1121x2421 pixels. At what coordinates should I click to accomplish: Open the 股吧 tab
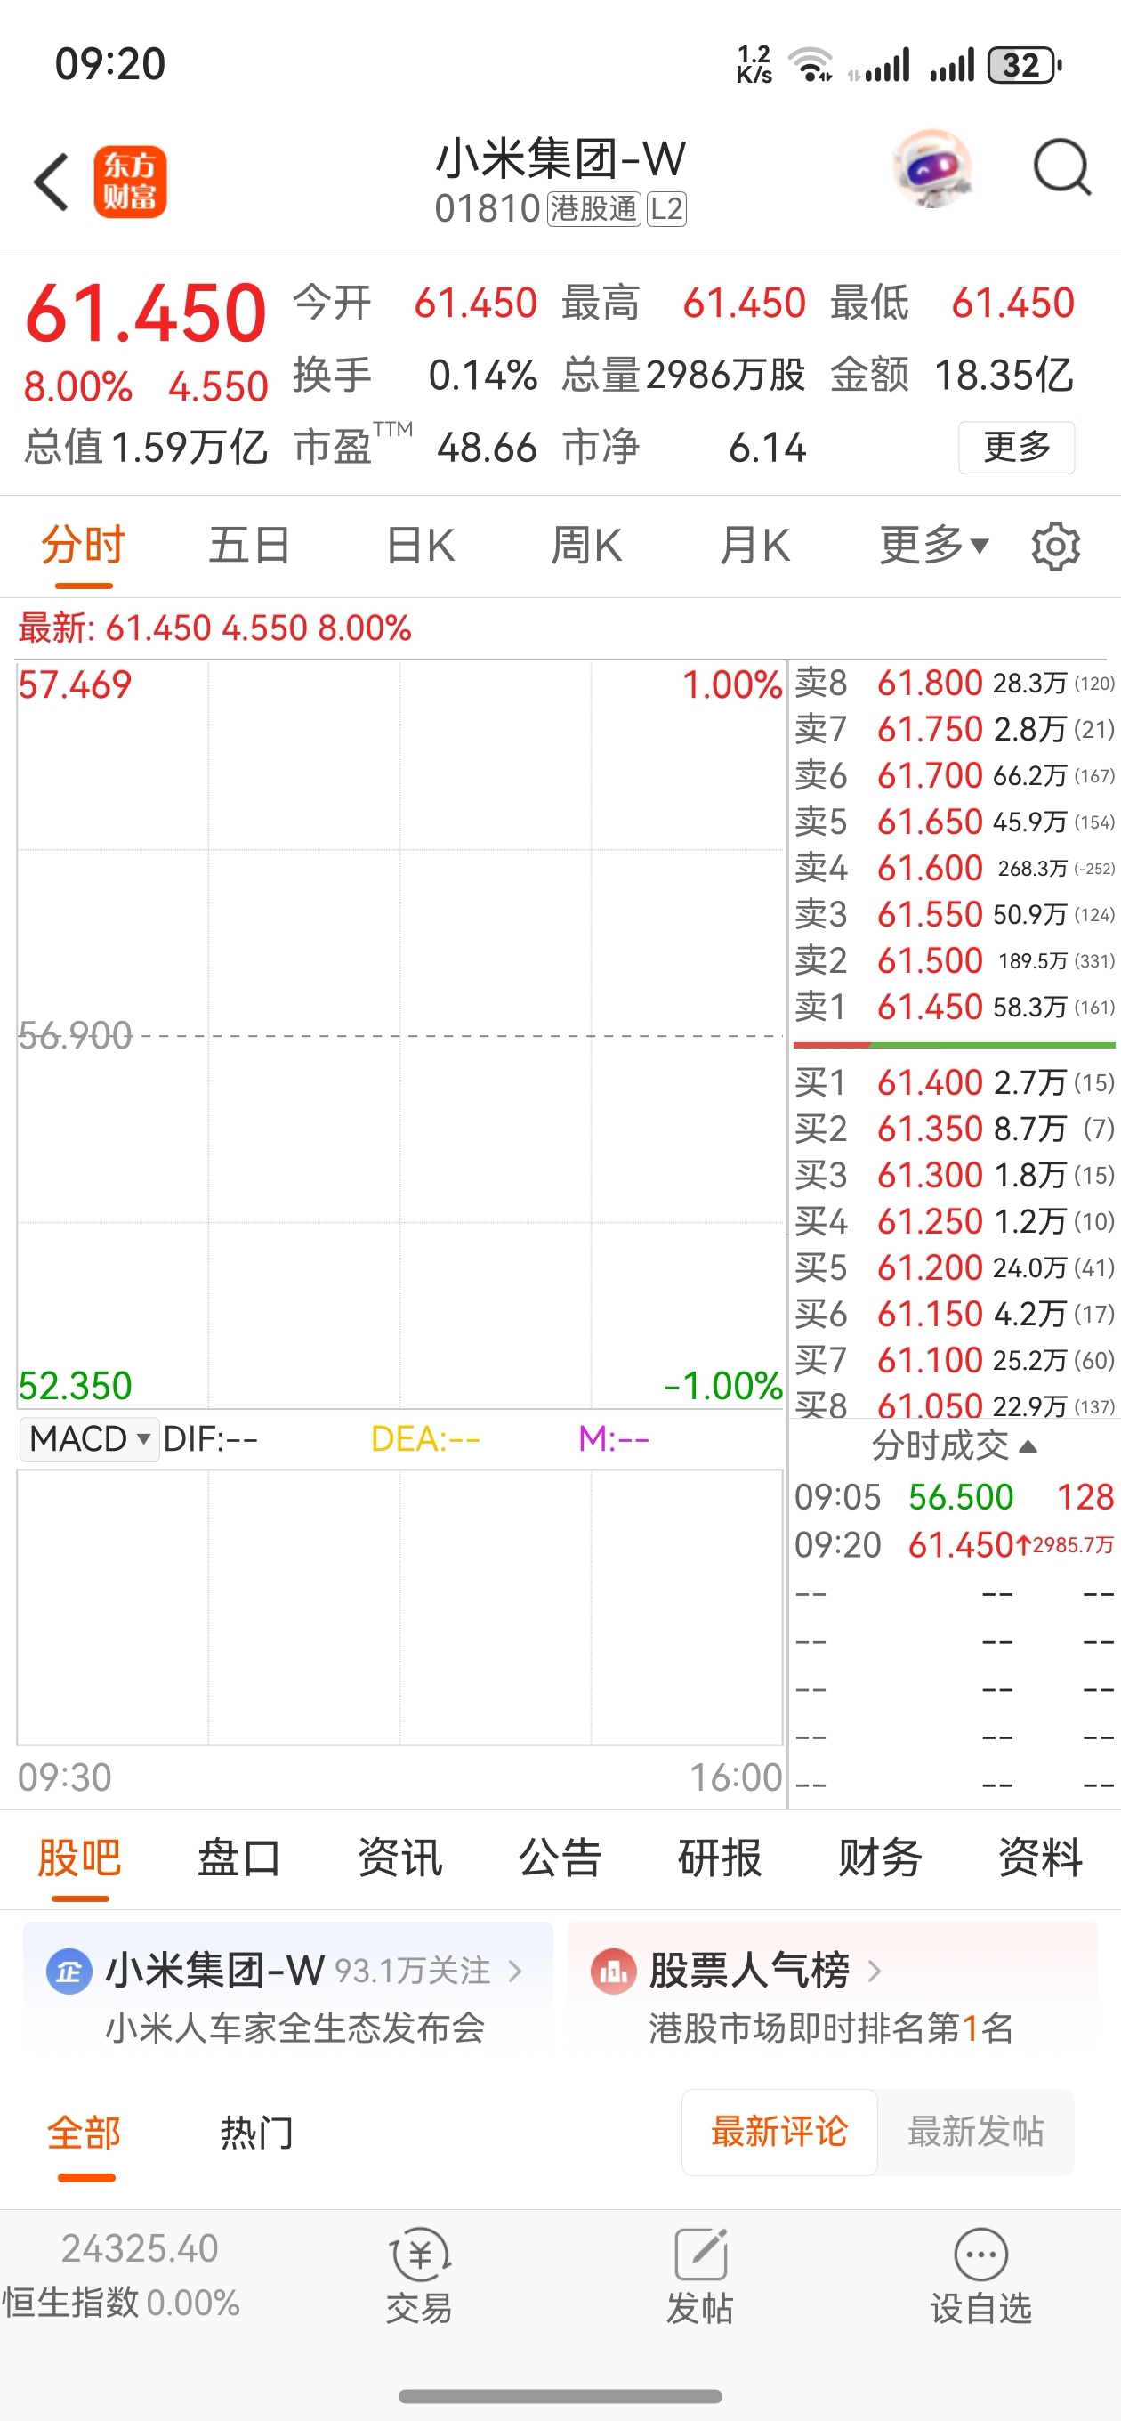80,1858
